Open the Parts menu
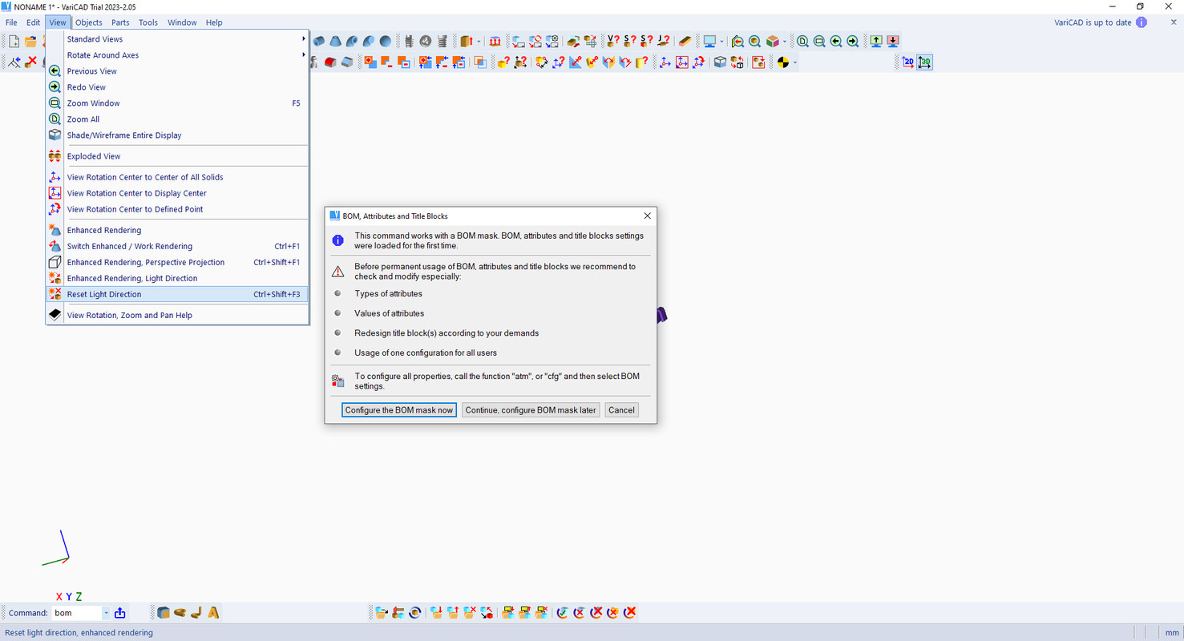The image size is (1184, 641). point(120,22)
